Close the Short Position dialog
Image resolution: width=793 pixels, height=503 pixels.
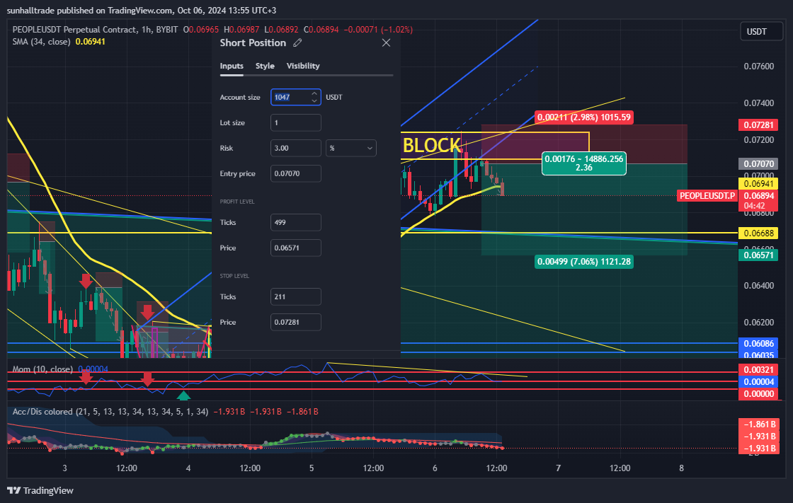(x=386, y=43)
